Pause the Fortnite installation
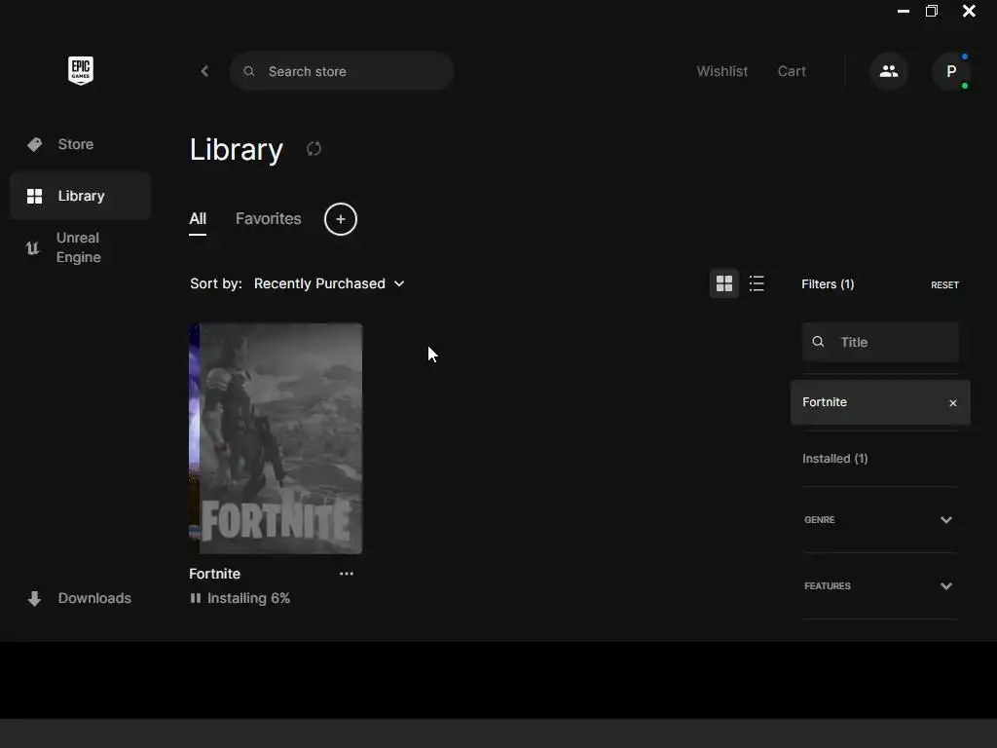Viewport: 997px width, 748px height. pos(195,599)
